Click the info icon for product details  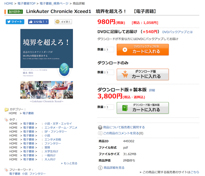(x=100, y=168)
